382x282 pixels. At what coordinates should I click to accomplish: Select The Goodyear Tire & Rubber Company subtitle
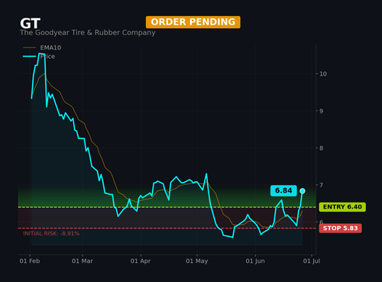click(88, 33)
